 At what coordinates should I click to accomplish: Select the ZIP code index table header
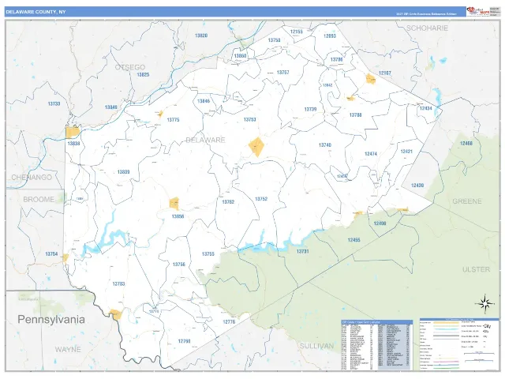[x=376, y=321]
